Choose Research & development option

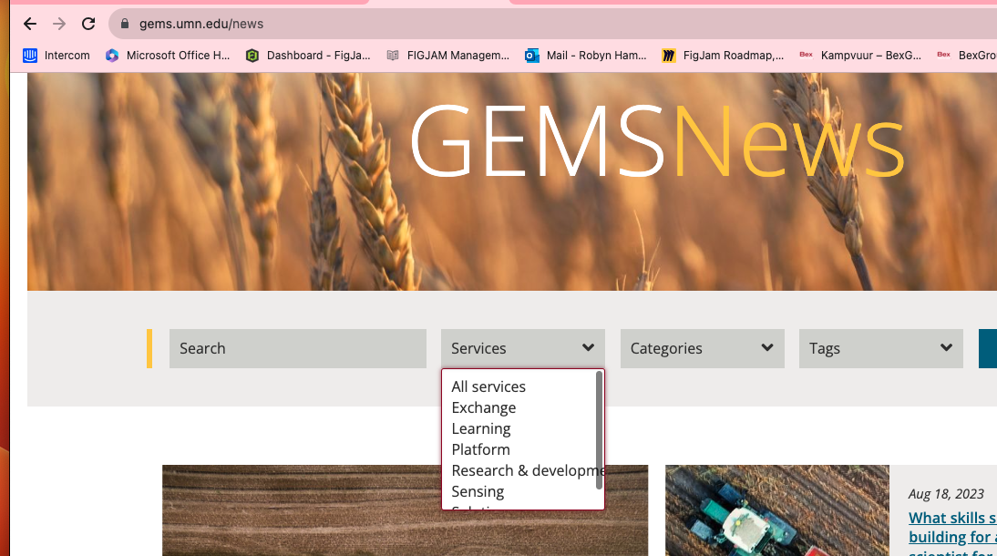pyautogui.click(x=524, y=470)
